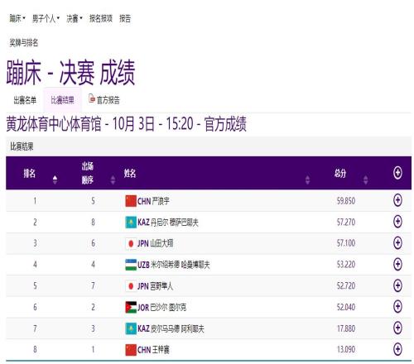Image resolution: width=414 pixels, height=364 pixels.
Task: Open the 决赛 phase dropdown
Action: click(x=75, y=18)
